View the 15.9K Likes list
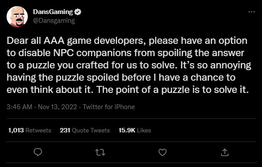Image resolution: width=262 pixels, height=167 pixels. [135, 130]
